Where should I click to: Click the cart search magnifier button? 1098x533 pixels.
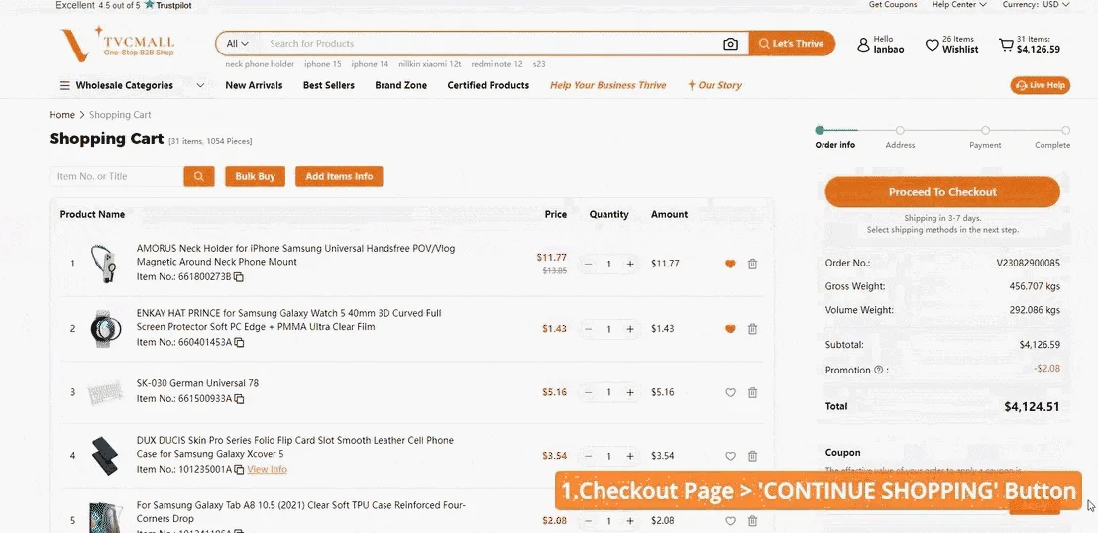(x=199, y=176)
